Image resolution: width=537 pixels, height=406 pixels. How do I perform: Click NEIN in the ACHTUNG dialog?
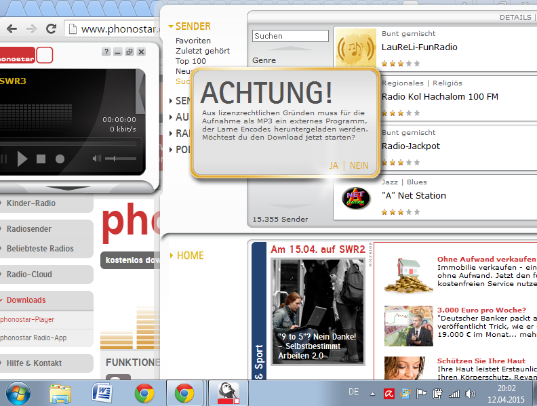point(359,165)
